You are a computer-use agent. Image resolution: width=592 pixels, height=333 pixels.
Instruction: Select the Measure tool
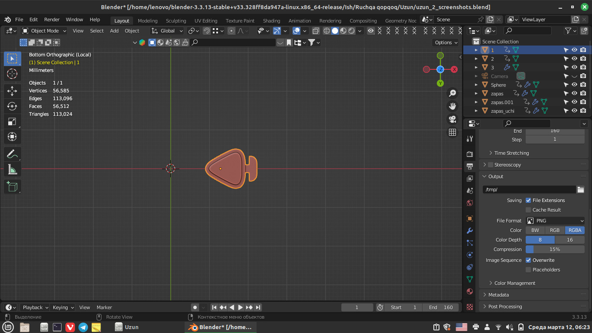(x=12, y=170)
